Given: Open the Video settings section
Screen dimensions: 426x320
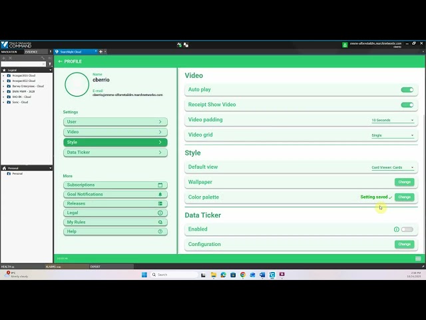Looking at the screenshot, I should tap(115, 132).
